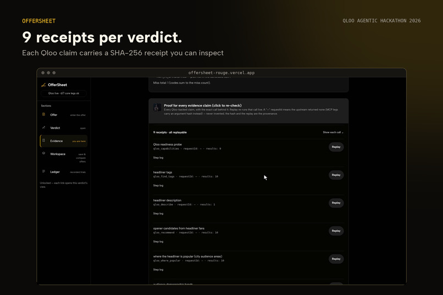Click the qloo_find_tags request line
This screenshot has width=443, height=295.
(186, 176)
